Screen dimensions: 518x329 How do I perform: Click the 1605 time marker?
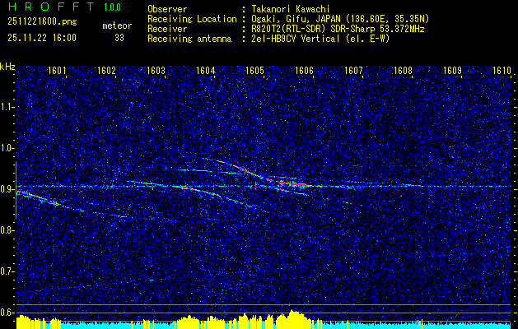click(254, 71)
